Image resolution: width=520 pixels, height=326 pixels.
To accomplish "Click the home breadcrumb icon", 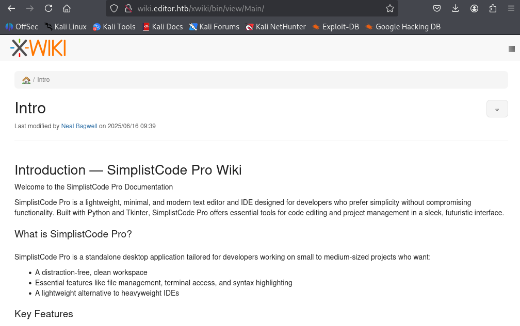I will point(26,80).
